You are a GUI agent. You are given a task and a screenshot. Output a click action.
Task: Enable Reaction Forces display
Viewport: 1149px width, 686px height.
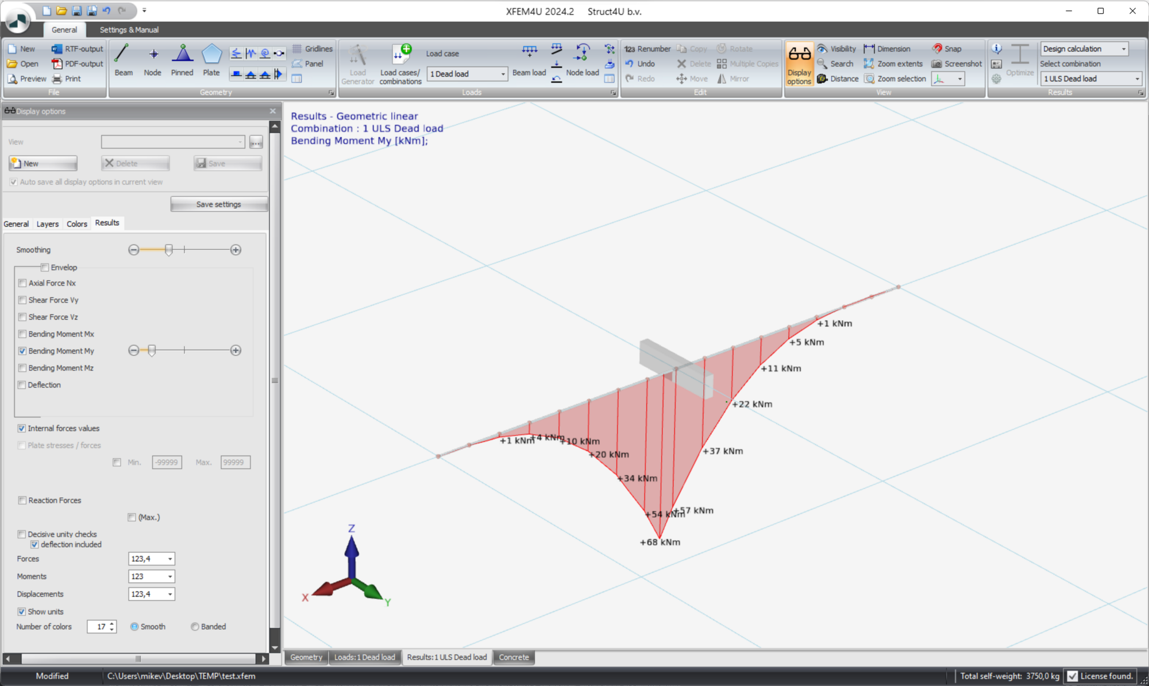(22, 500)
